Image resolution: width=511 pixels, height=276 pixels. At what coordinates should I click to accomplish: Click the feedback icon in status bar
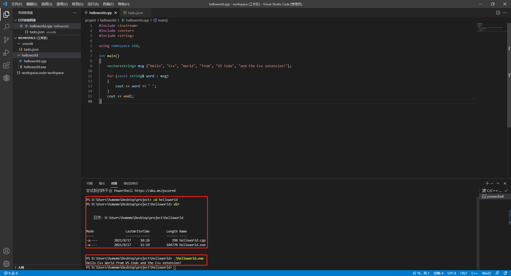click(497, 273)
